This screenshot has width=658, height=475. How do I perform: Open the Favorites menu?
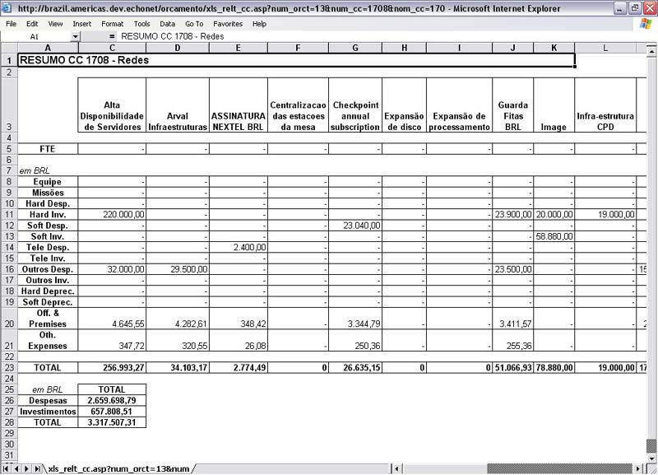(228, 24)
